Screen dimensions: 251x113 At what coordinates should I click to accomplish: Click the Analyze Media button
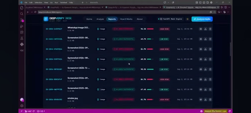point(202,19)
